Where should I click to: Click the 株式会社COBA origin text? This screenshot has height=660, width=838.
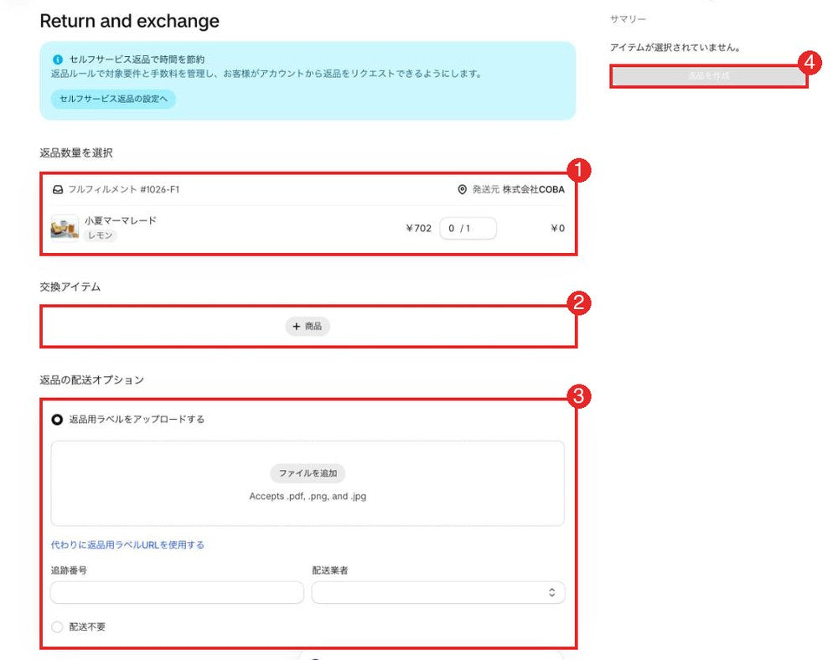point(533,189)
